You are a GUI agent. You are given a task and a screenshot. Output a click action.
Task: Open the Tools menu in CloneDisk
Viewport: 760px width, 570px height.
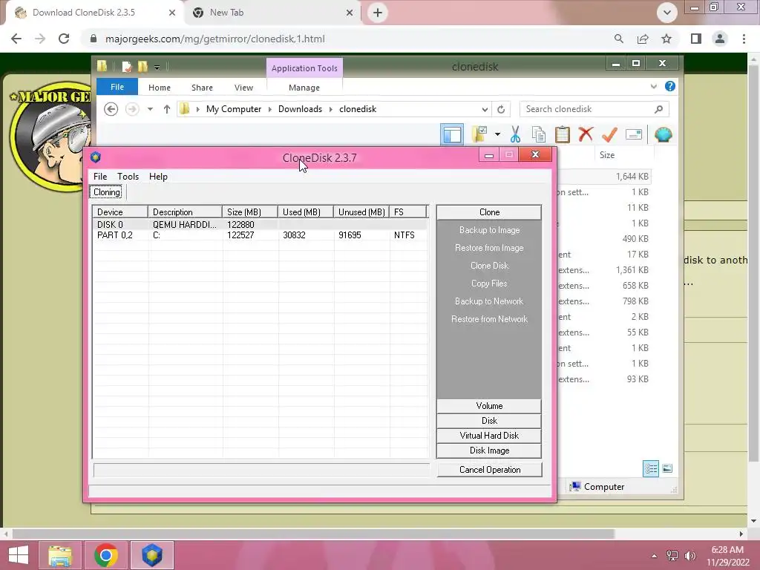click(128, 177)
